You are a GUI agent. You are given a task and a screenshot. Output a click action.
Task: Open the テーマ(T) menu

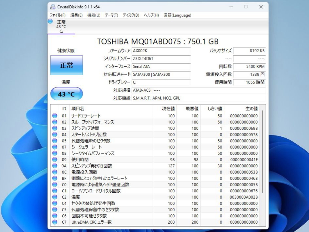[112, 15]
